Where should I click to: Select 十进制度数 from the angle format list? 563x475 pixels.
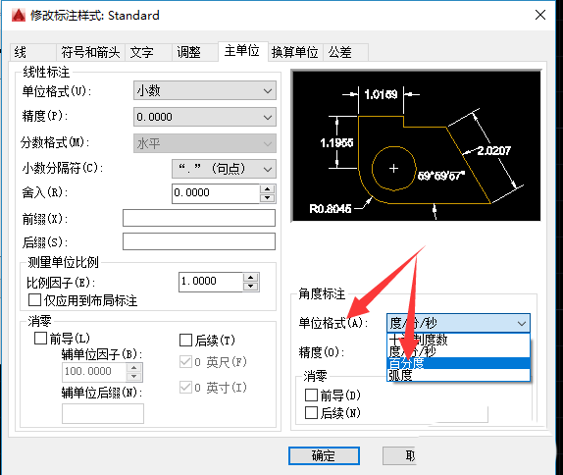click(x=458, y=340)
